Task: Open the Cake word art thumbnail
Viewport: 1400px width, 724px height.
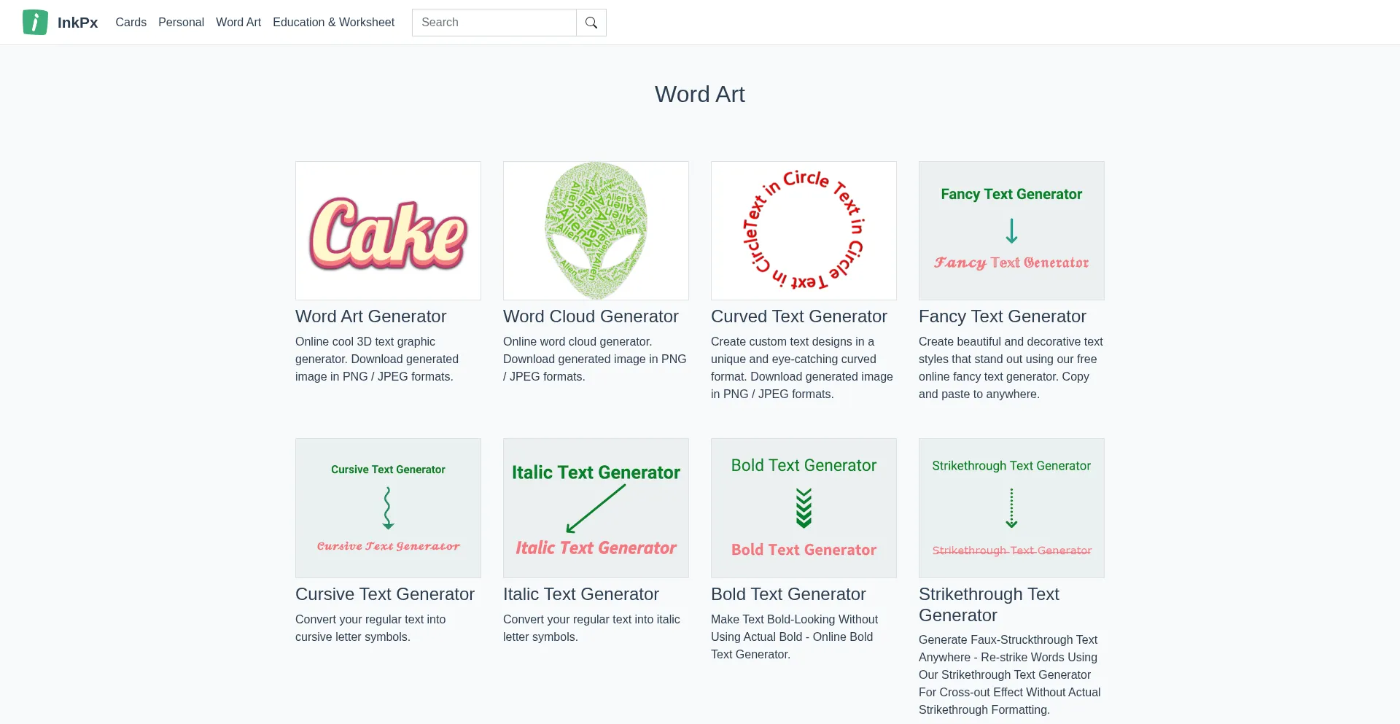Action: coord(388,230)
